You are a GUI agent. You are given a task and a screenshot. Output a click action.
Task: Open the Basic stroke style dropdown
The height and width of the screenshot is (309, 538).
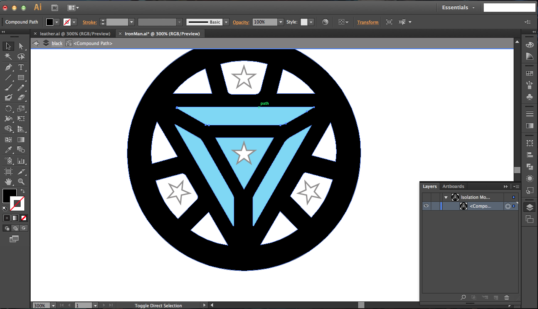[225, 22]
